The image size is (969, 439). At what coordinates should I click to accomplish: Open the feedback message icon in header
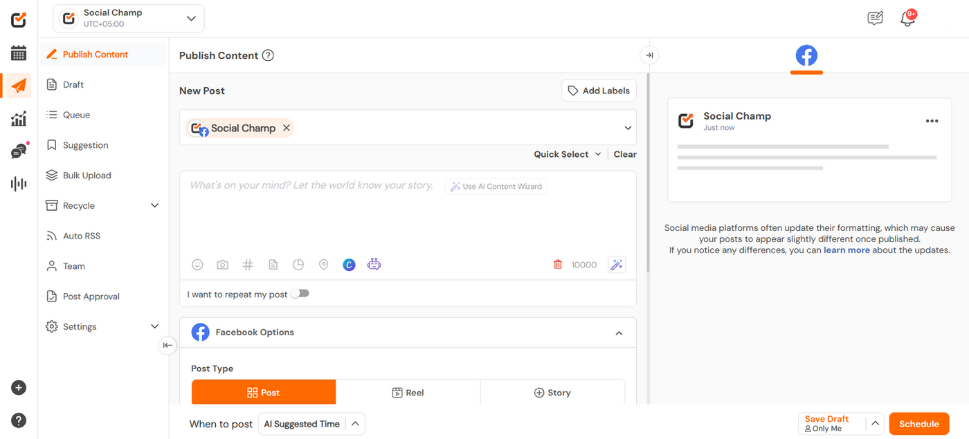(x=876, y=19)
